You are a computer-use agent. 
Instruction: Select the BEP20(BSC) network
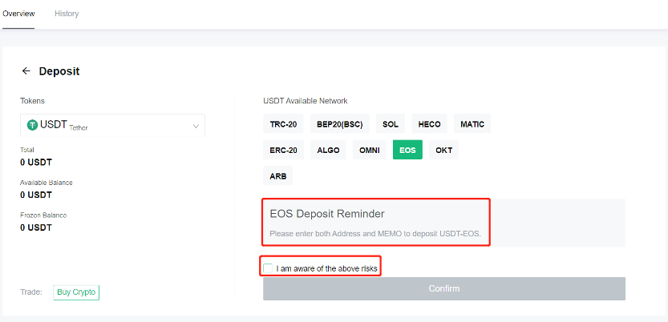[x=339, y=124]
